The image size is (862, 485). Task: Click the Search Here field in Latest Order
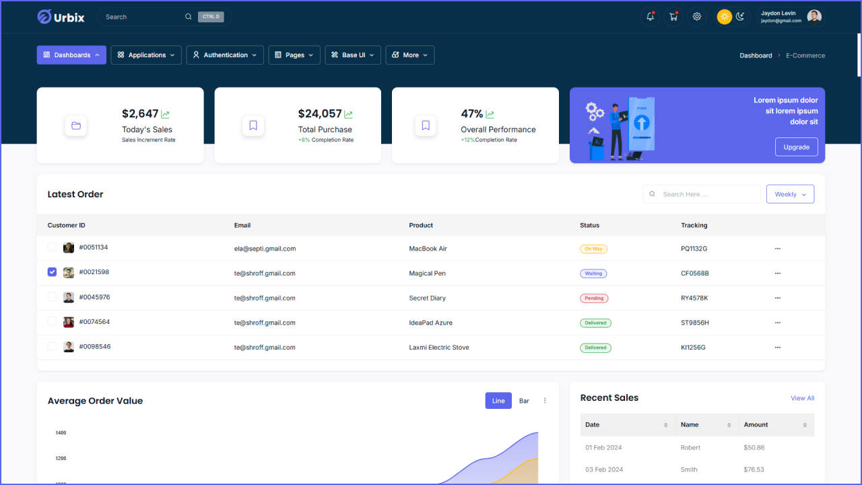[701, 194]
